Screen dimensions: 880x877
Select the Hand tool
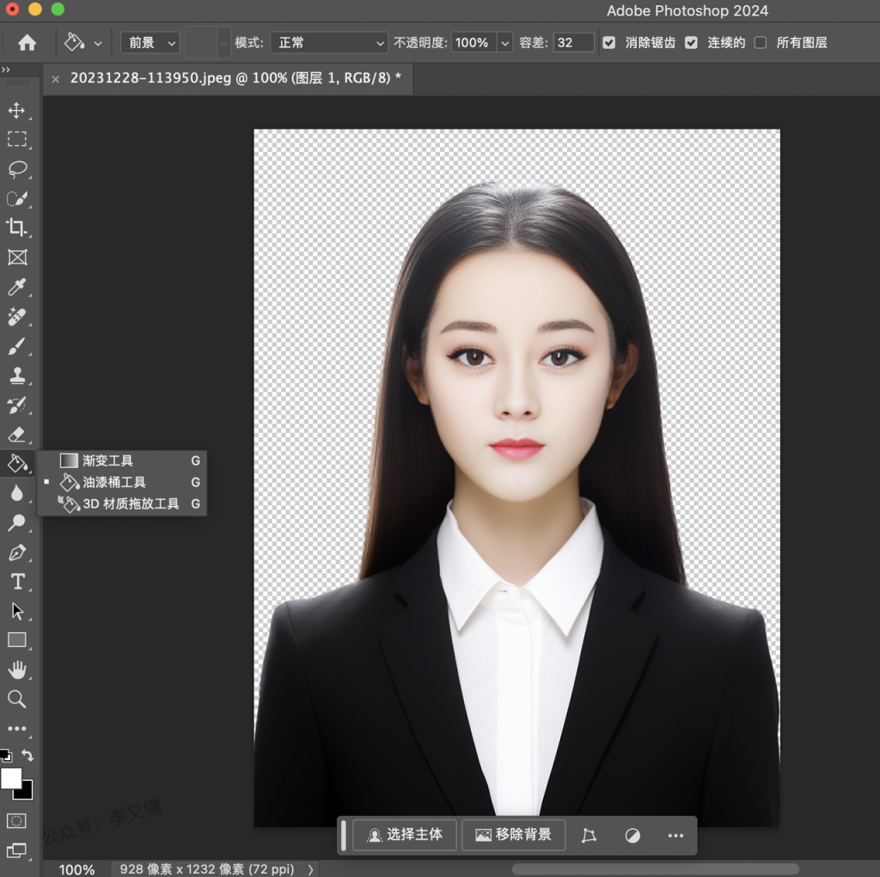pos(17,670)
